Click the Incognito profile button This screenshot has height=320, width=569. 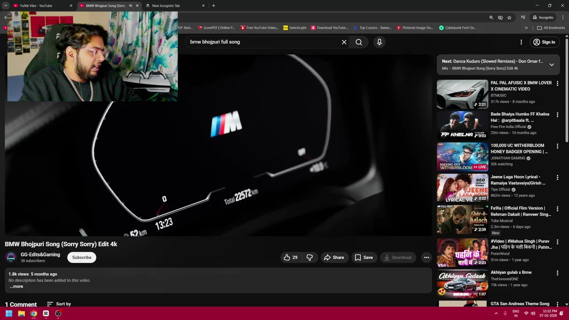[x=543, y=18]
